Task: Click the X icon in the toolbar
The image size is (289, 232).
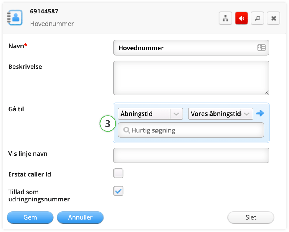Action: pos(273,18)
